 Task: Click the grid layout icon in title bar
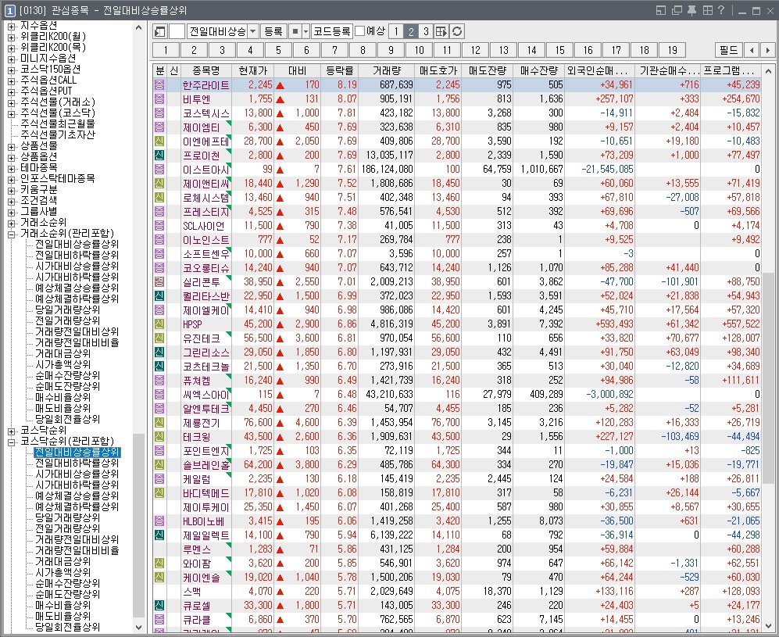(707, 10)
